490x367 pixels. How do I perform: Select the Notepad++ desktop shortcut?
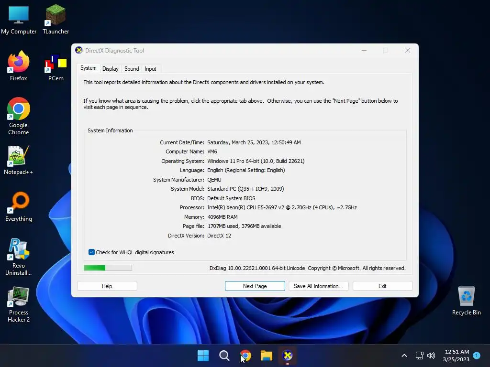[19, 160]
